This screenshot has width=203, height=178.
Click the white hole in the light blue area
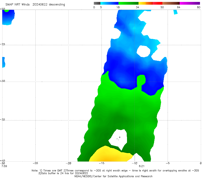click(143, 51)
